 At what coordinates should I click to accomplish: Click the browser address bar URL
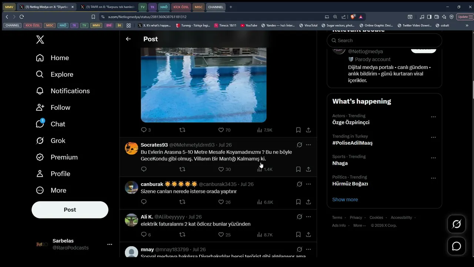pyautogui.click(x=147, y=17)
